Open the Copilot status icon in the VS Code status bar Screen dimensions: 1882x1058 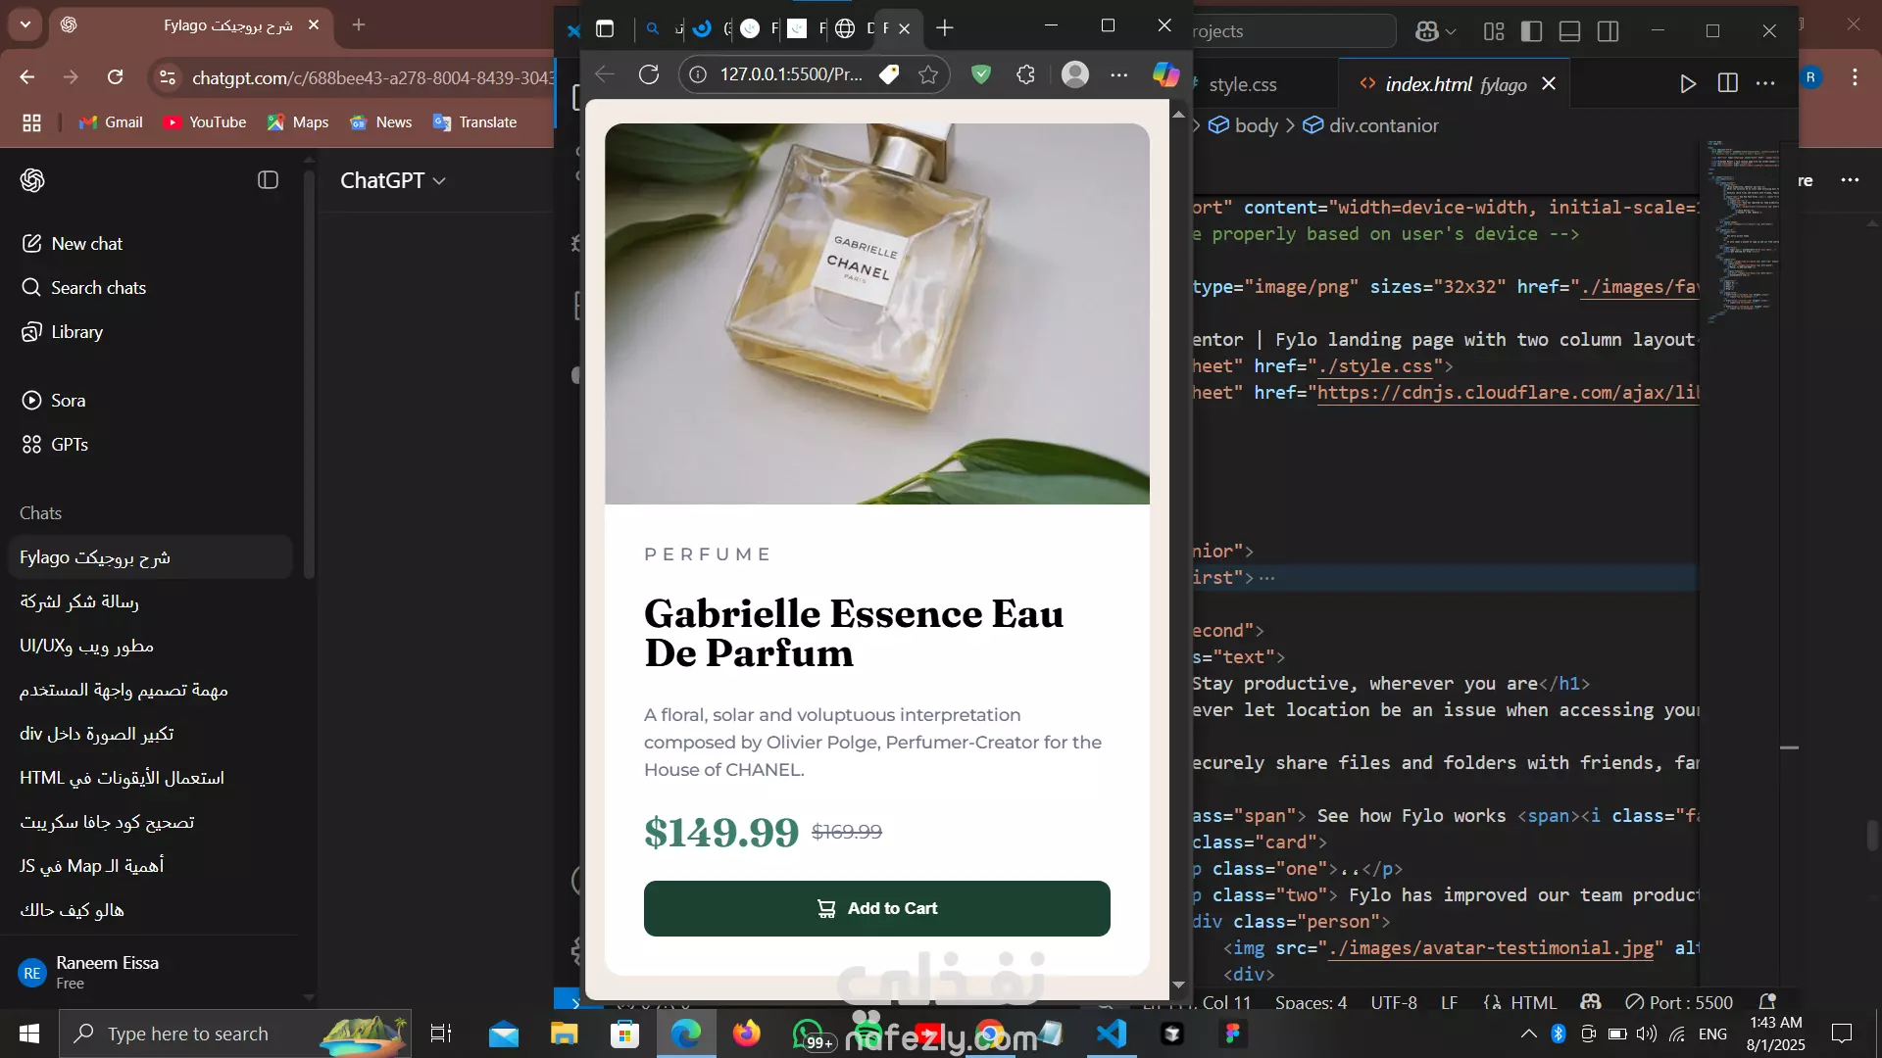point(1591,1002)
